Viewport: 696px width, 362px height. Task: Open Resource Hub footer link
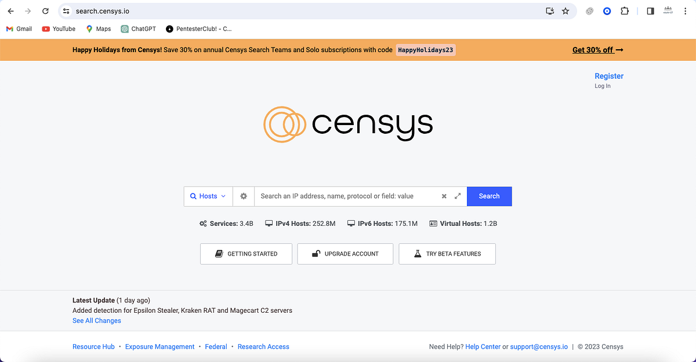(93, 347)
